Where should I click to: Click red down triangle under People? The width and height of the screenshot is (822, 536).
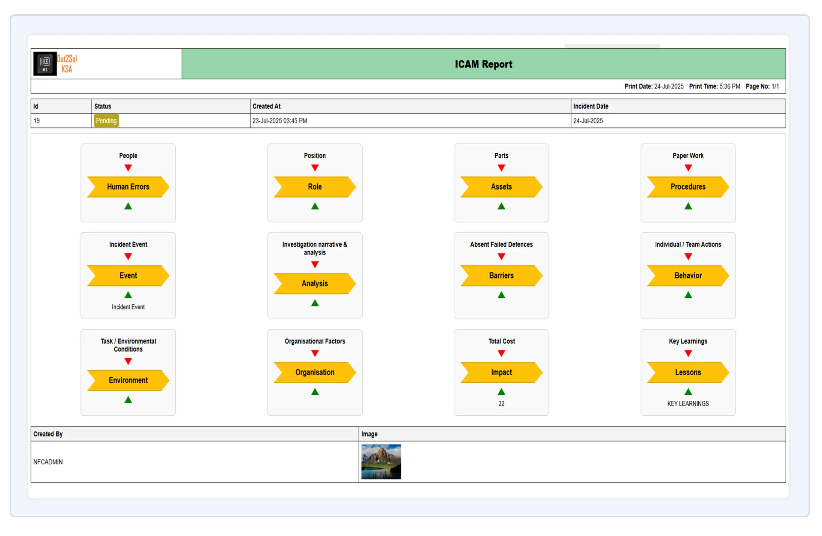tap(128, 168)
